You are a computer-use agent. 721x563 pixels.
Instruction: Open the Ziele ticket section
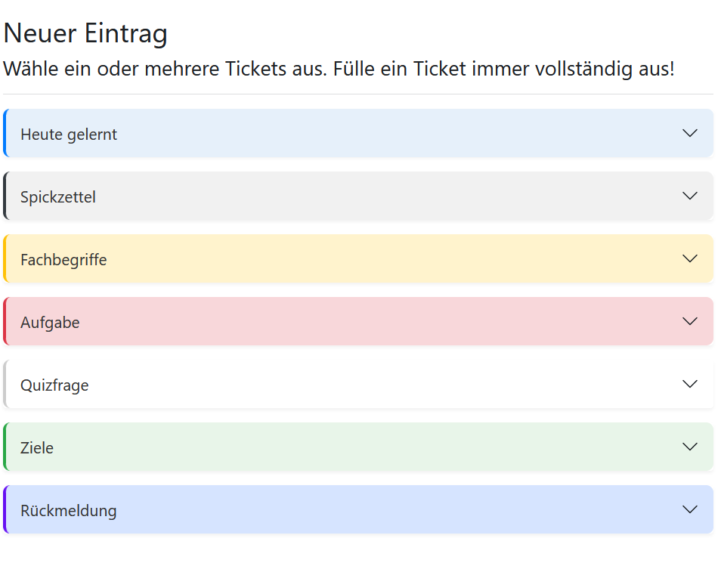358,447
